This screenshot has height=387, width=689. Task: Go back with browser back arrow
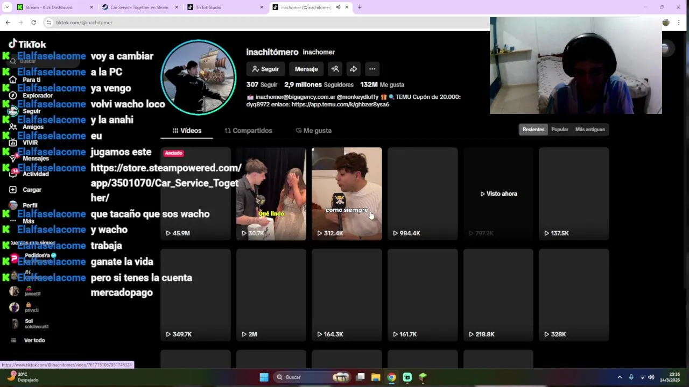pyautogui.click(x=8, y=23)
